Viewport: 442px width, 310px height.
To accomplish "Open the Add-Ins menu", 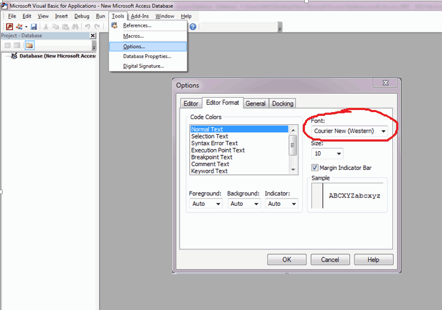I will point(140,16).
